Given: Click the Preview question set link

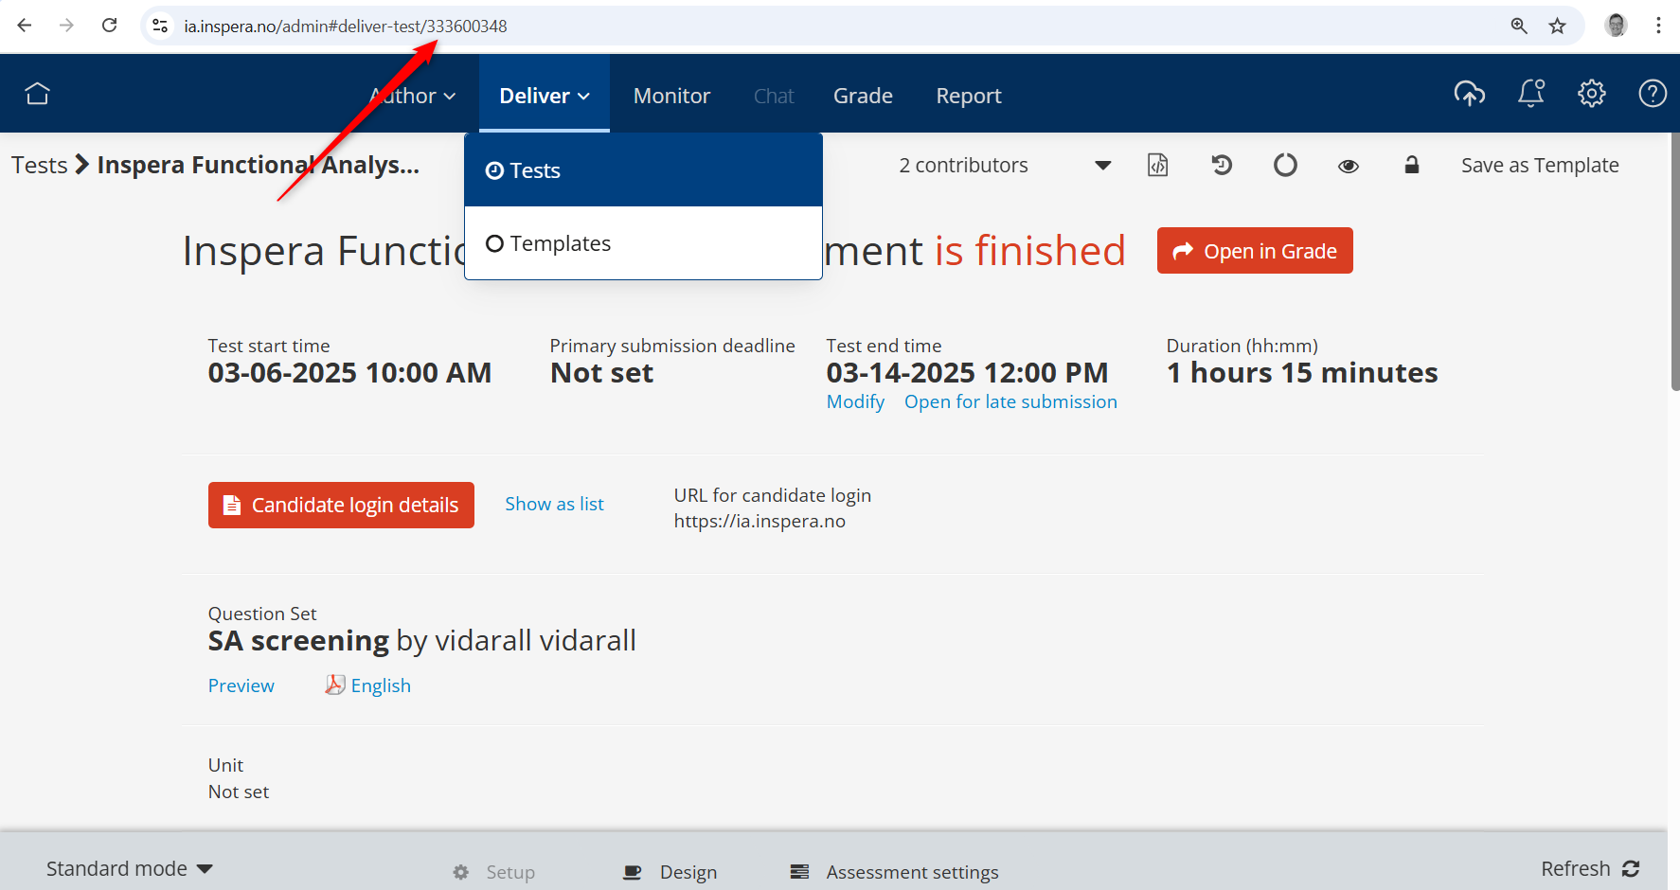Looking at the screenshot, I should click(x=241, y=685).
